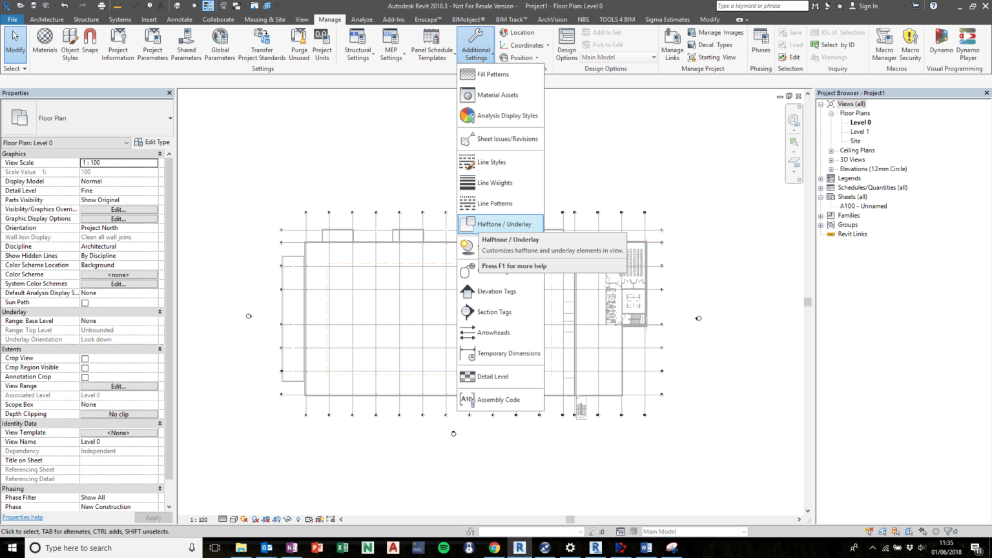The height and width of the screenshot is (558, 992).
Task: Click Edit for Visibility/Graphics Overrides
Action: tap(119, 209)
